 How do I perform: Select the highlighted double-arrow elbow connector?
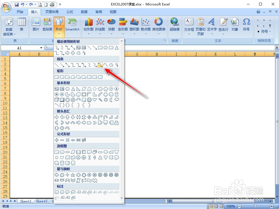(100, 65)
